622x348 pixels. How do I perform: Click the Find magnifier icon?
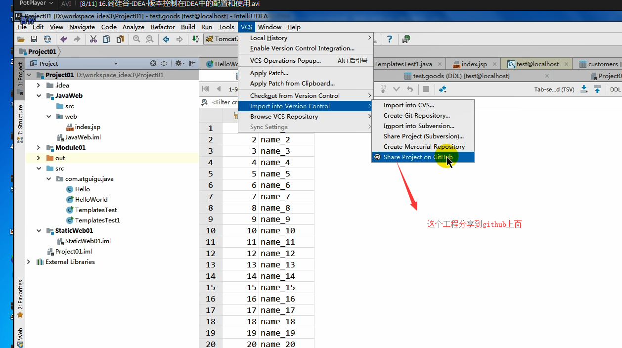click(136, 39)
